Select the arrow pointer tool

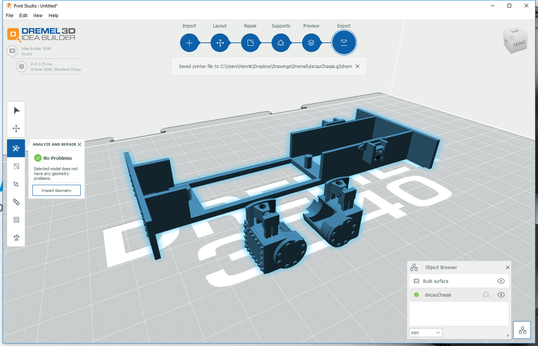pyautogui.click(x=16, y=110)
